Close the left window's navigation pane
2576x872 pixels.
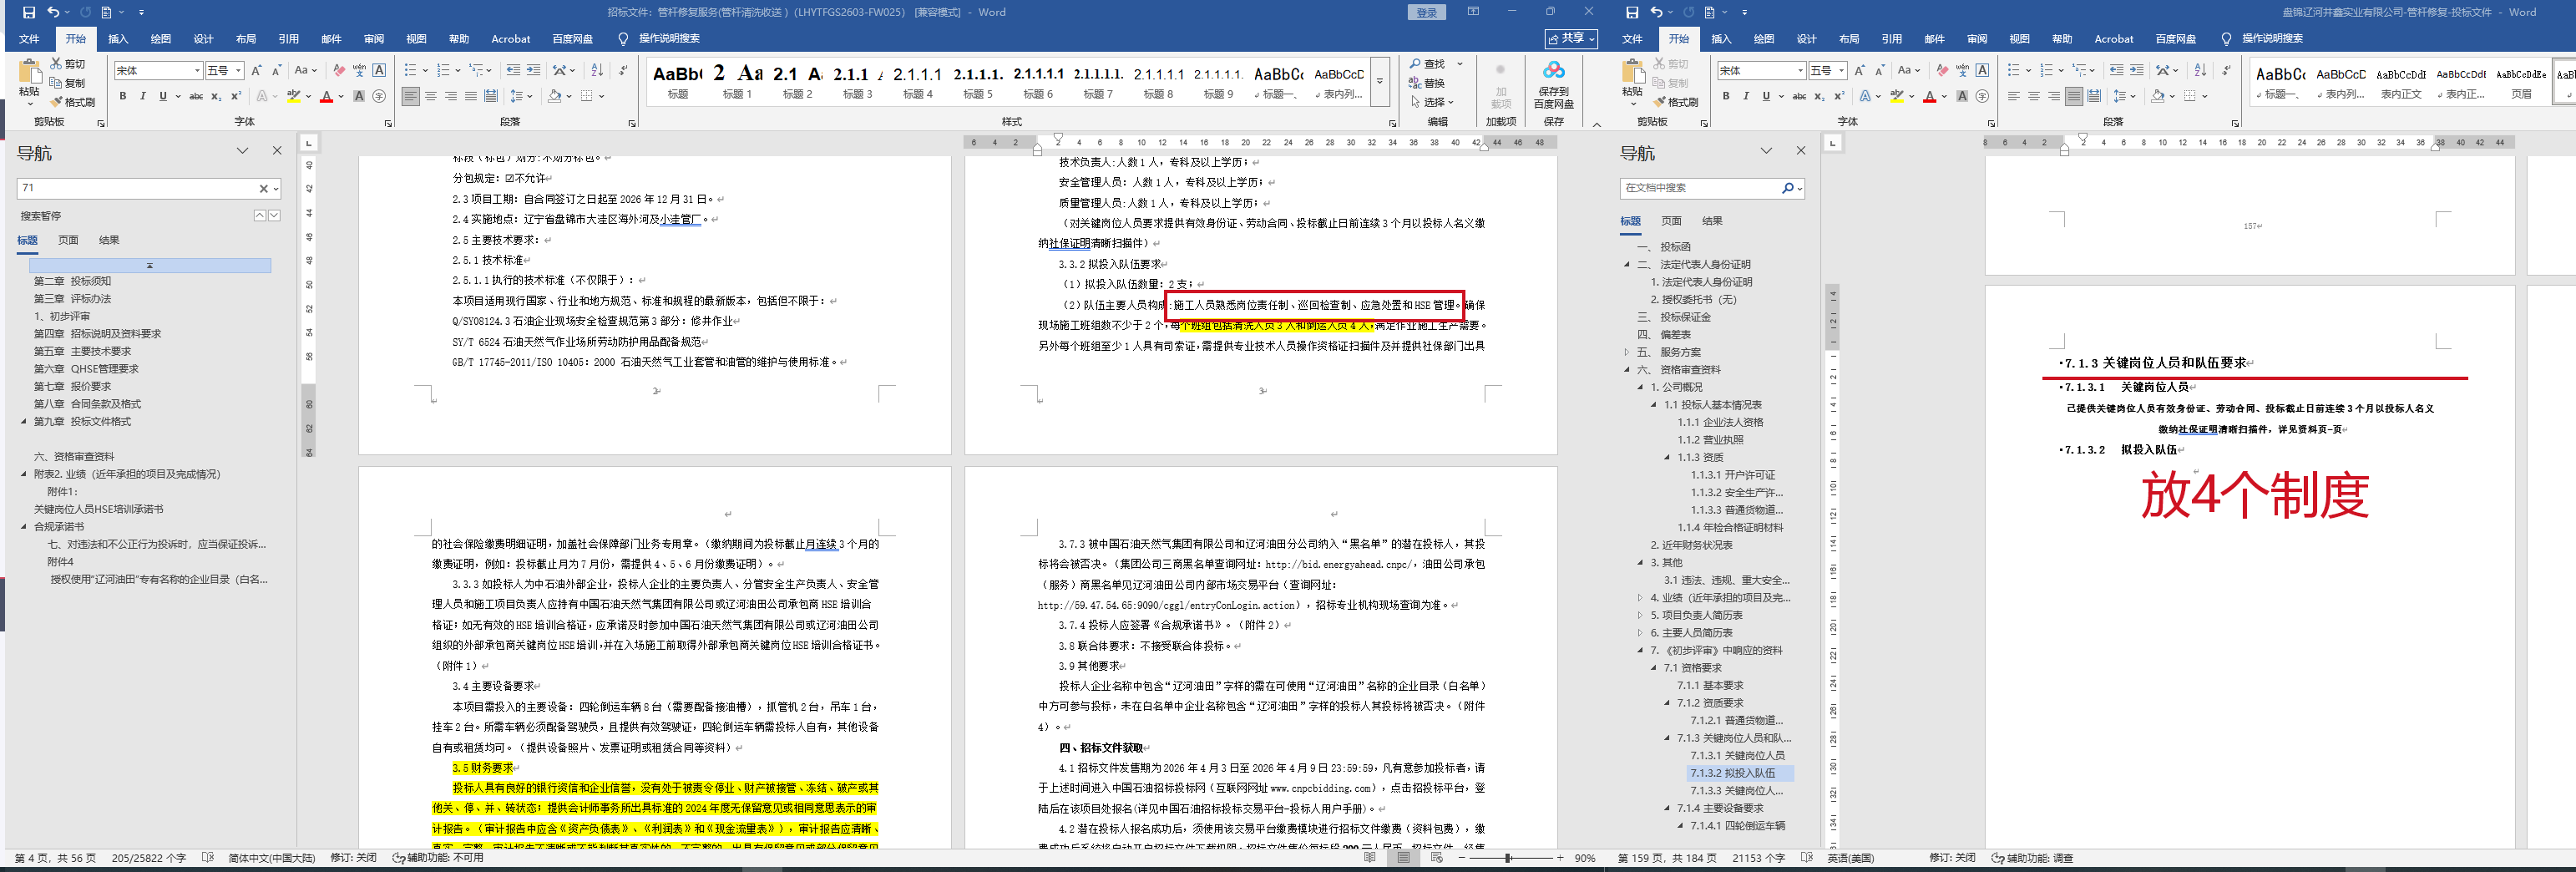[x=277, y=151]
